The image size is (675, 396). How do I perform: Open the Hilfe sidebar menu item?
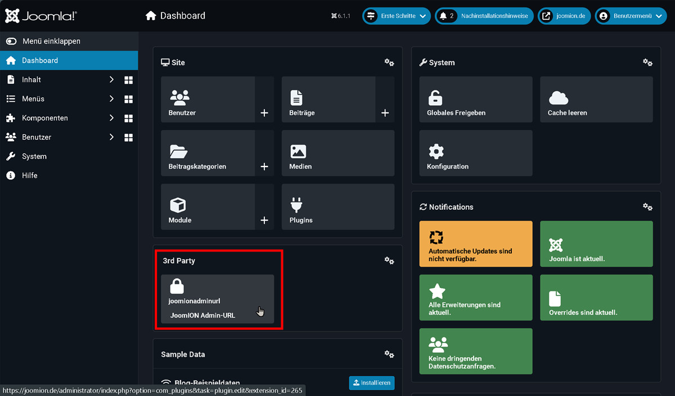point(69,175)
